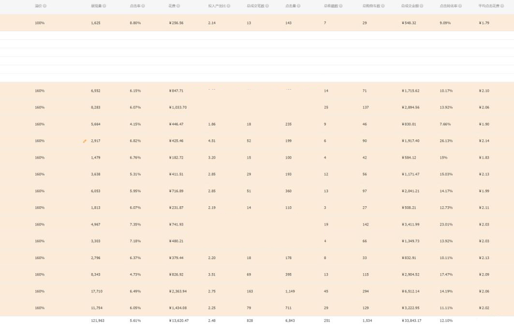Click the help icon beside 投入产出比 header

click(229, 6)
